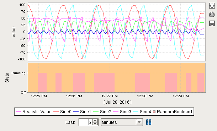Print the chart using printer icon
This screenshot has height=131, width=217.
coord(212,14)
